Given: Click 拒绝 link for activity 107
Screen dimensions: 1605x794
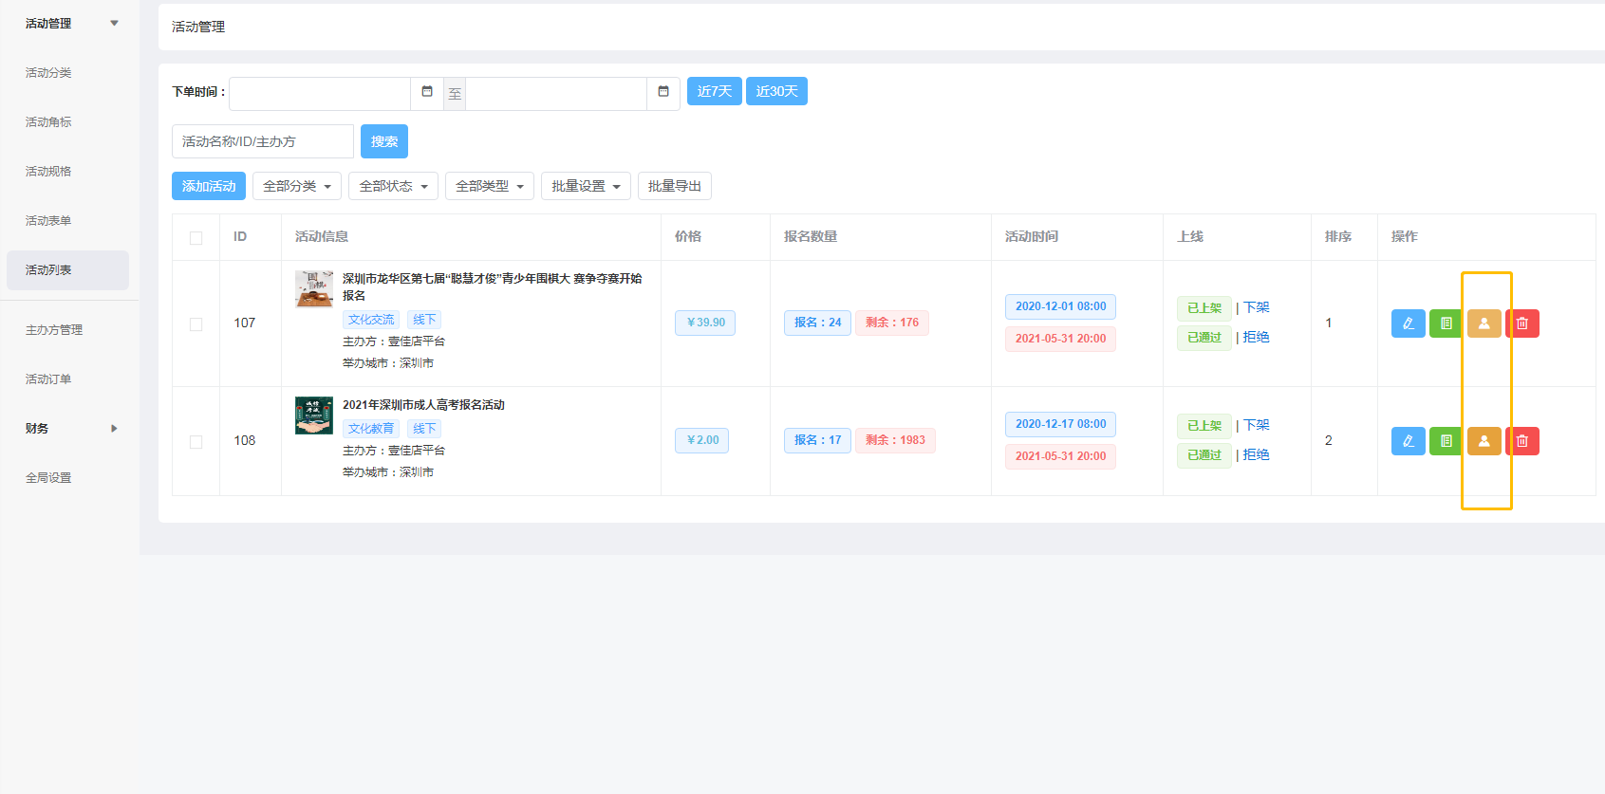Looking at the screenshot, I should click(1257, 337).
